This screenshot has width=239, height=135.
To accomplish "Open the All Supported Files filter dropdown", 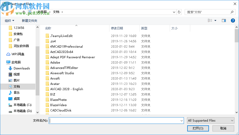I will [211, 121].
